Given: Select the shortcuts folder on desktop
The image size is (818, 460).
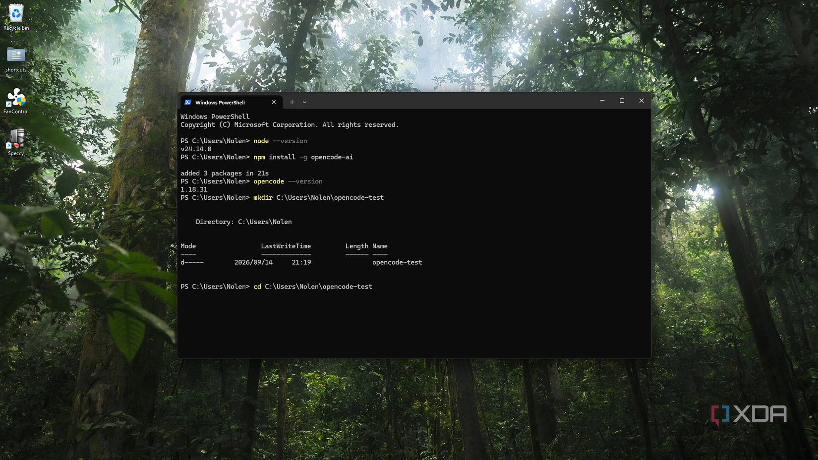Looking at the screenshot, I should click(16, 59).
